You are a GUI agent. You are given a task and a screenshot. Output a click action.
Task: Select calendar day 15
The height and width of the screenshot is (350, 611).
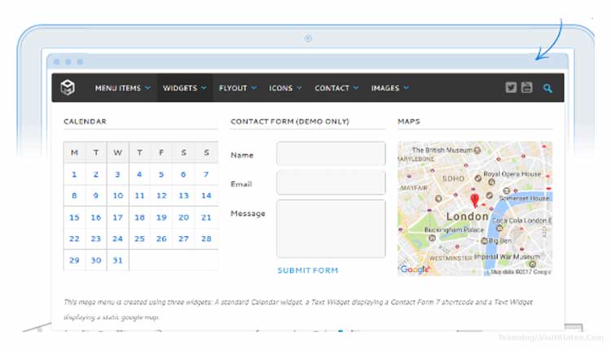pyautogui.click(x=74, y=217)
